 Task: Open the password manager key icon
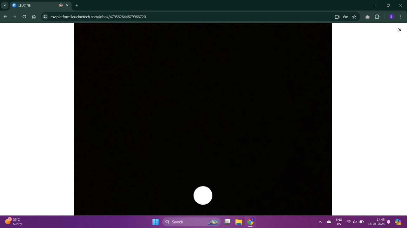(345, 17)
